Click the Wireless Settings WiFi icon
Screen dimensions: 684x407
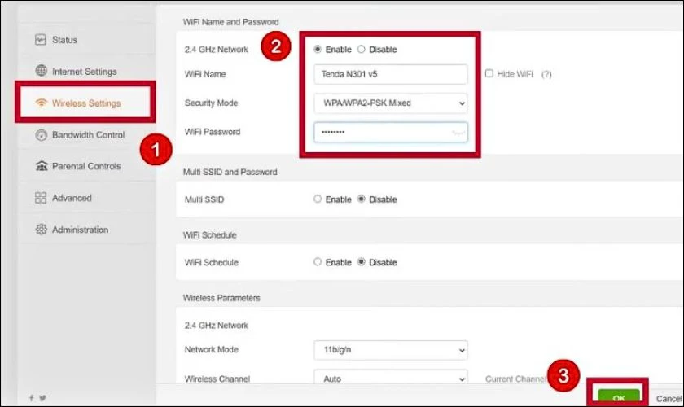41,103
